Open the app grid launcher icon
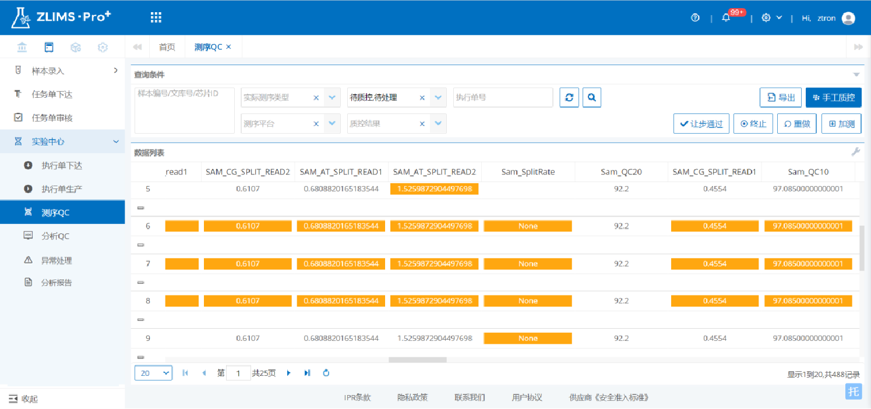Image resolution: width=871 pixels, height=409 pixels. (156, 18)
